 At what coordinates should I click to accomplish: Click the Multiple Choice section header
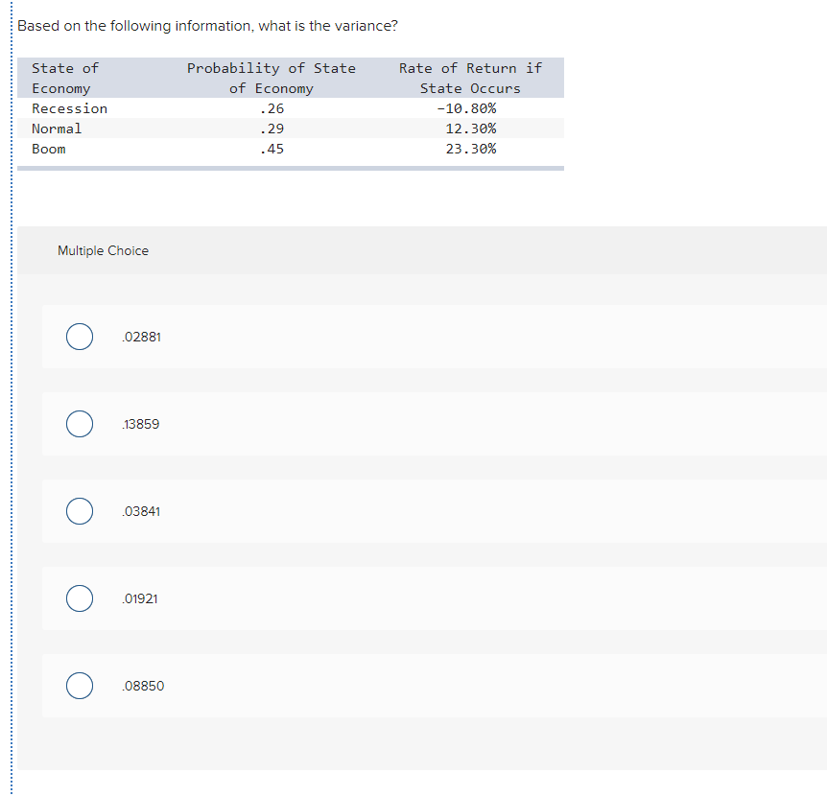click(x=103, y=250)
